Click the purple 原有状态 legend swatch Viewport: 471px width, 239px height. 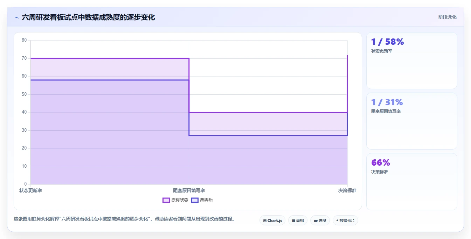point(166,200)
